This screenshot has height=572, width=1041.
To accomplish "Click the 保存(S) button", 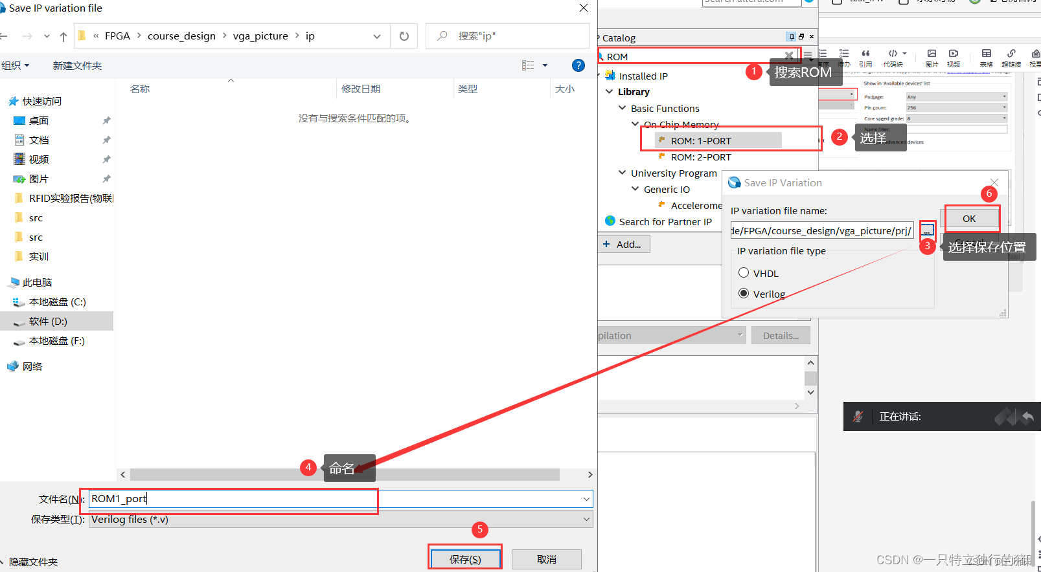I will (465, 559).
